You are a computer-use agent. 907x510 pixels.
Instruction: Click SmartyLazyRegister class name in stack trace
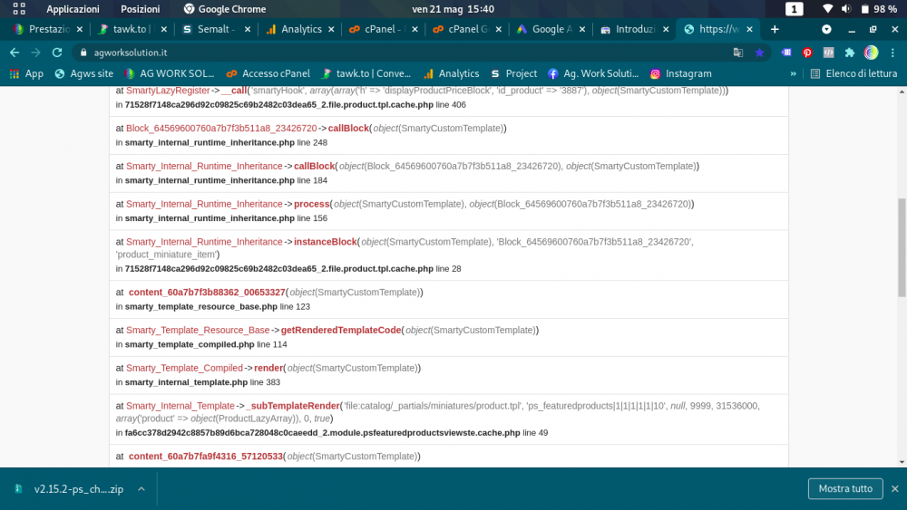coord(168,91)
